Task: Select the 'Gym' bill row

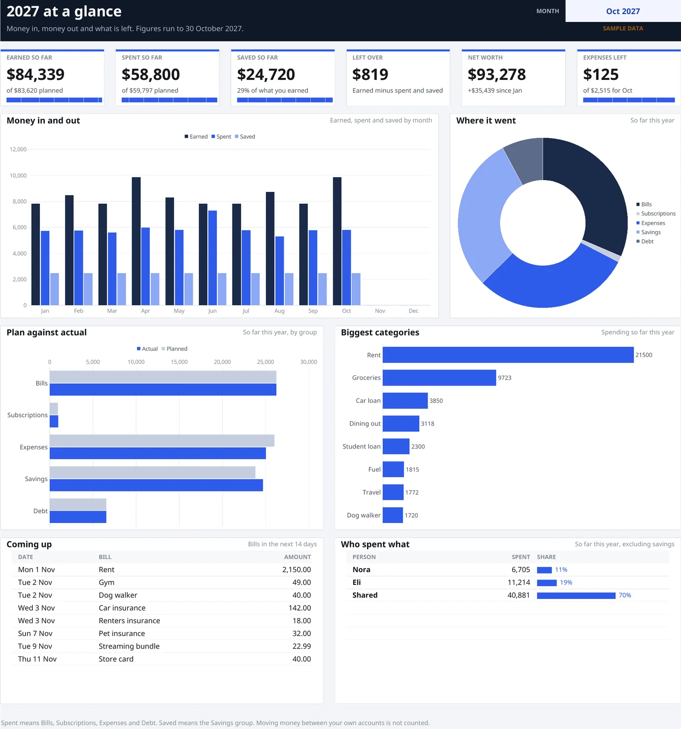Action: [x=161, y=582]
